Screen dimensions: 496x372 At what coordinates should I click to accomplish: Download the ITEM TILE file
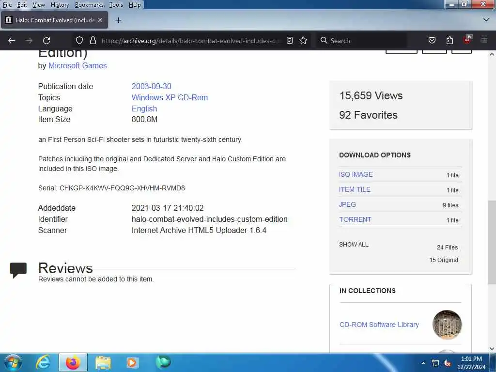pyautogui.click(x=355, y=189)
